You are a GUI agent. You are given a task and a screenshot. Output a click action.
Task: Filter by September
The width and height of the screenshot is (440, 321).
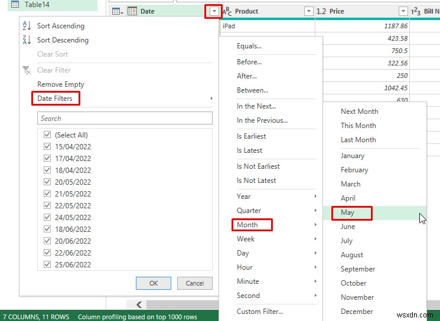(x=358, y=269)
